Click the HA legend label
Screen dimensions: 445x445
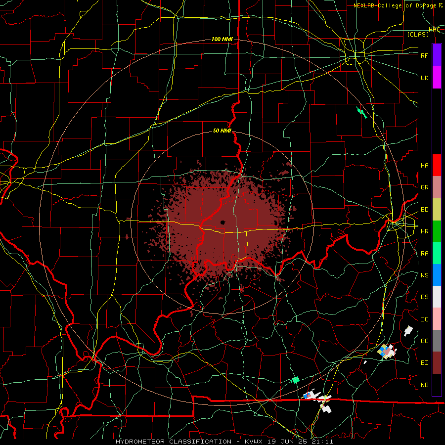click(424, 166)
